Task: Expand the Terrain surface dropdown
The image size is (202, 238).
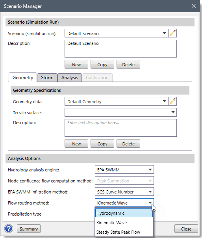Action: (120, 112)
